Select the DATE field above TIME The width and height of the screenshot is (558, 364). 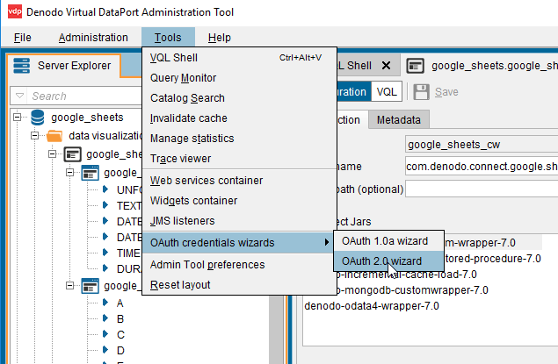point(129,237)
